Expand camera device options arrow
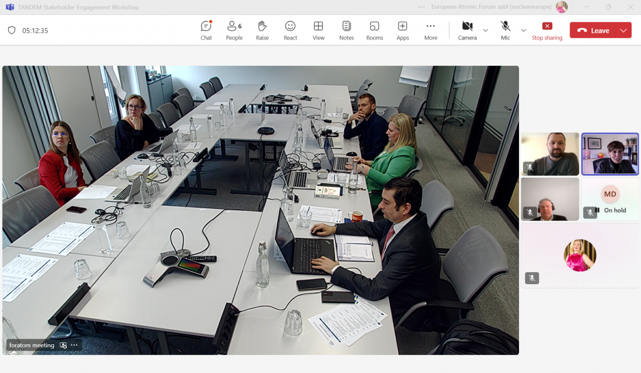 (485, 30)
